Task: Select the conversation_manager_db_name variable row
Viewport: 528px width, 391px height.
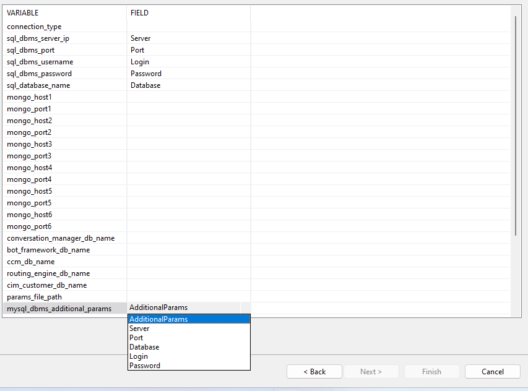Action: 61,238
